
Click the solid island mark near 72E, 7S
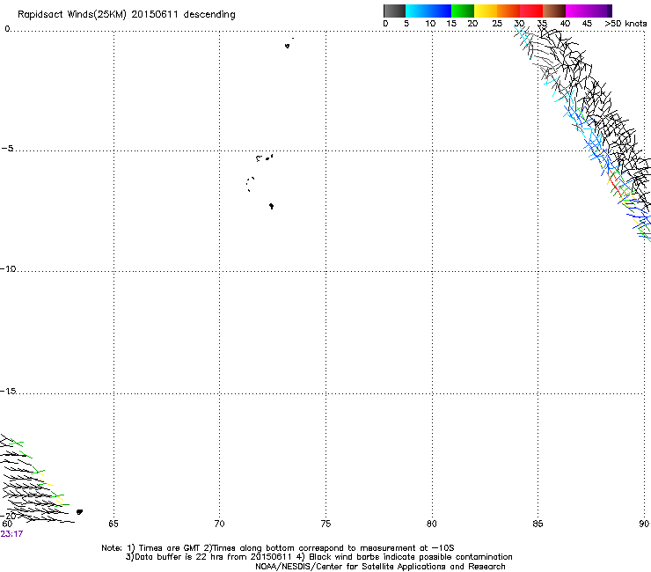(271, 206)
